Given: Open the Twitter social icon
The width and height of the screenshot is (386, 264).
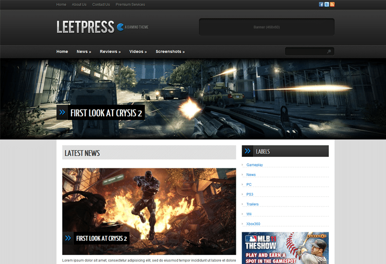Looking at the screenshot, I should click(327, 4).
